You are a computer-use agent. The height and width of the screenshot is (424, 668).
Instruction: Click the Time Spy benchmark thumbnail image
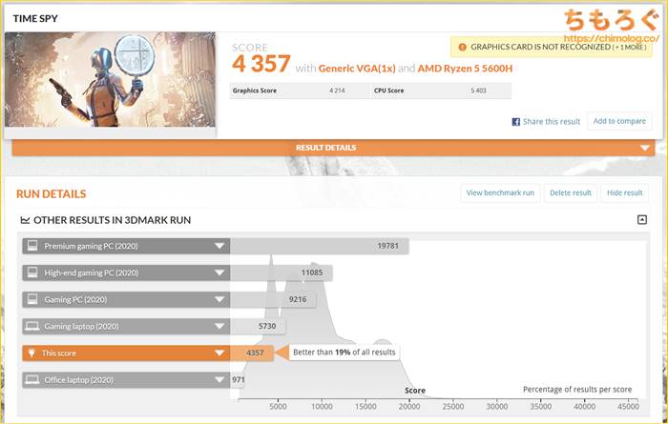click(110, 79)
